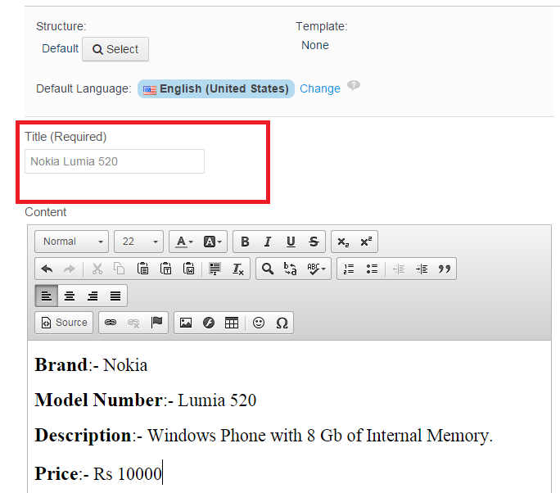560x493 pixels.
Task: Click the 'Default' structure value
Action: coord(60,48)
